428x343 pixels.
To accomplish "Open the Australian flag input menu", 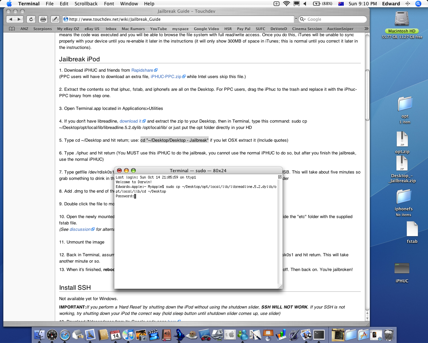I will coord(341,4).
